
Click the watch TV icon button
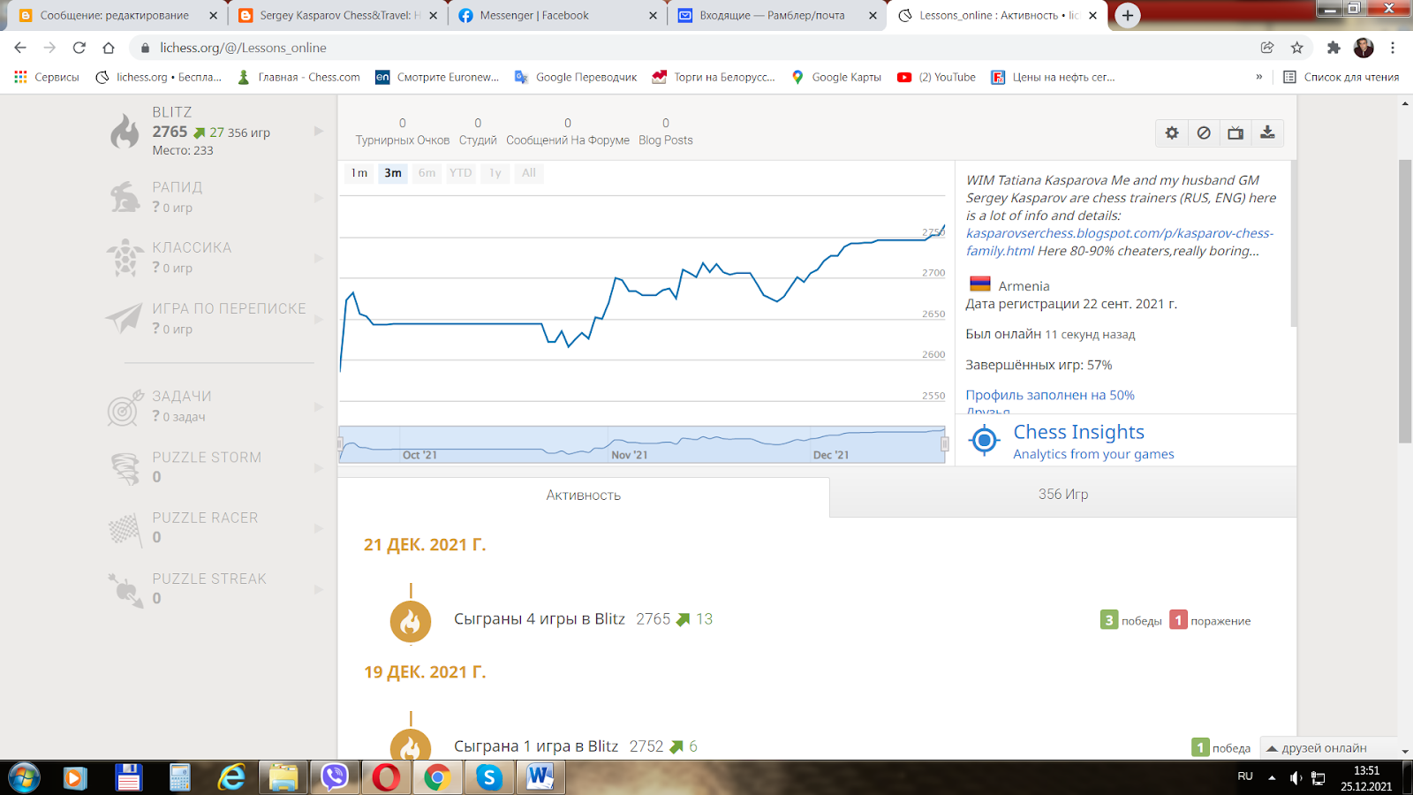(x=1235, y=132)
